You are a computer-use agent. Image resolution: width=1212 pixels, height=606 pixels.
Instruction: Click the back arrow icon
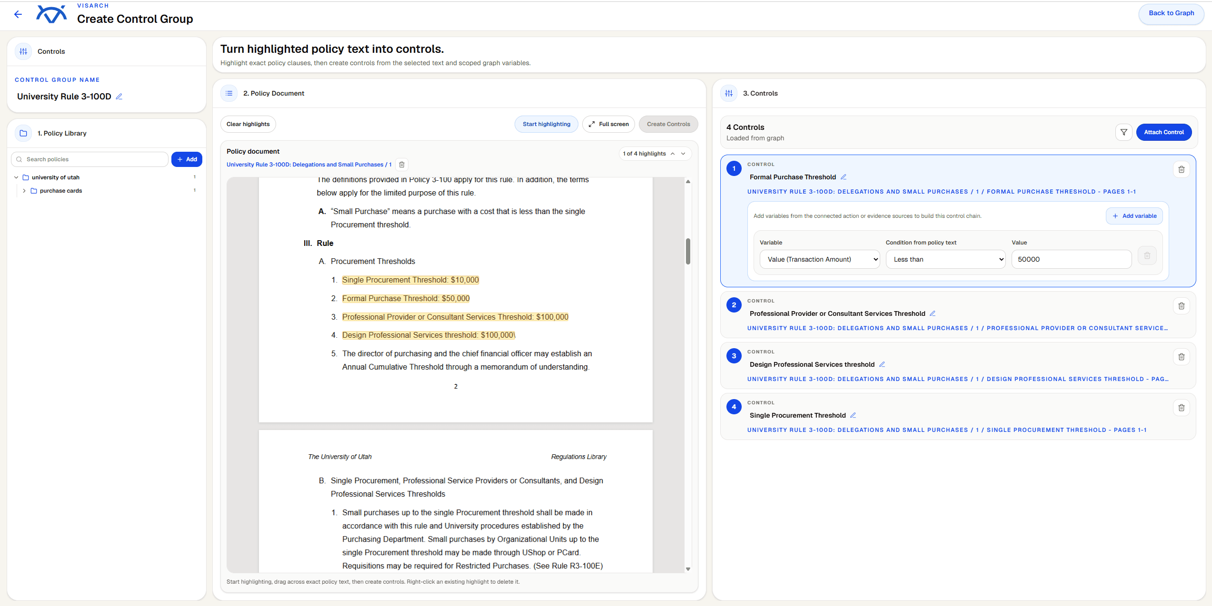[x=18, y=14]
